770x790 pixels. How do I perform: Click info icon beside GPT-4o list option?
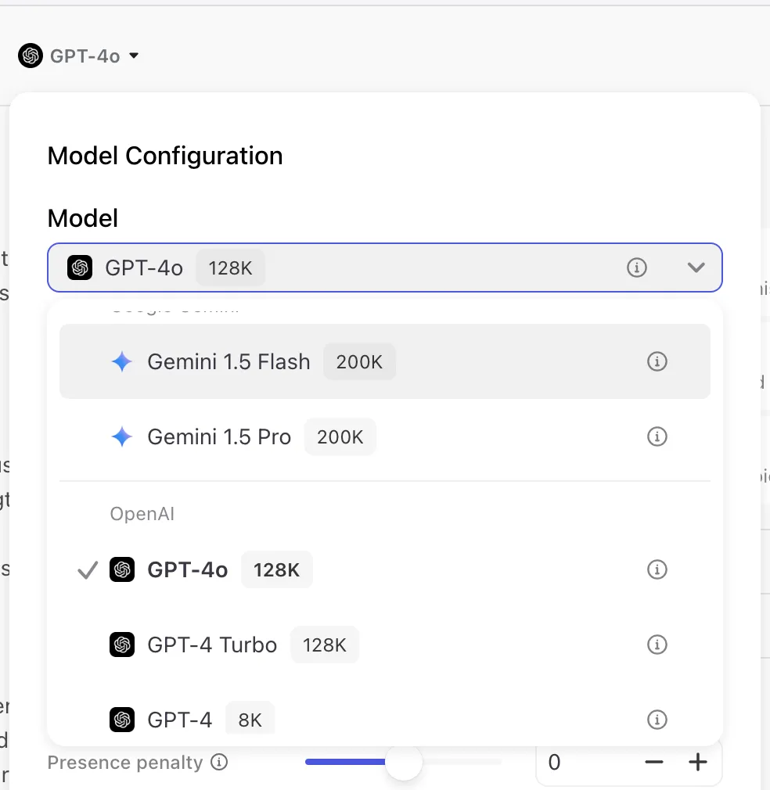click(657, 569)
